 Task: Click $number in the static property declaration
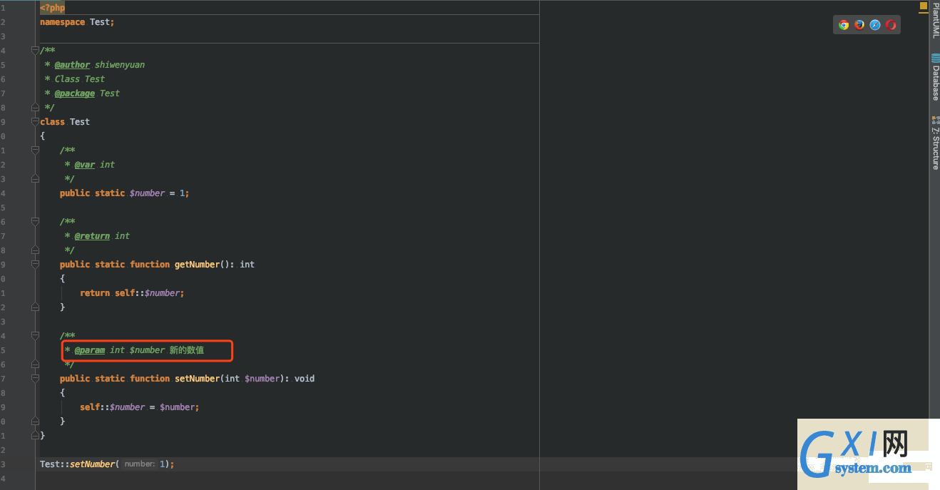[x=147, y=193]
